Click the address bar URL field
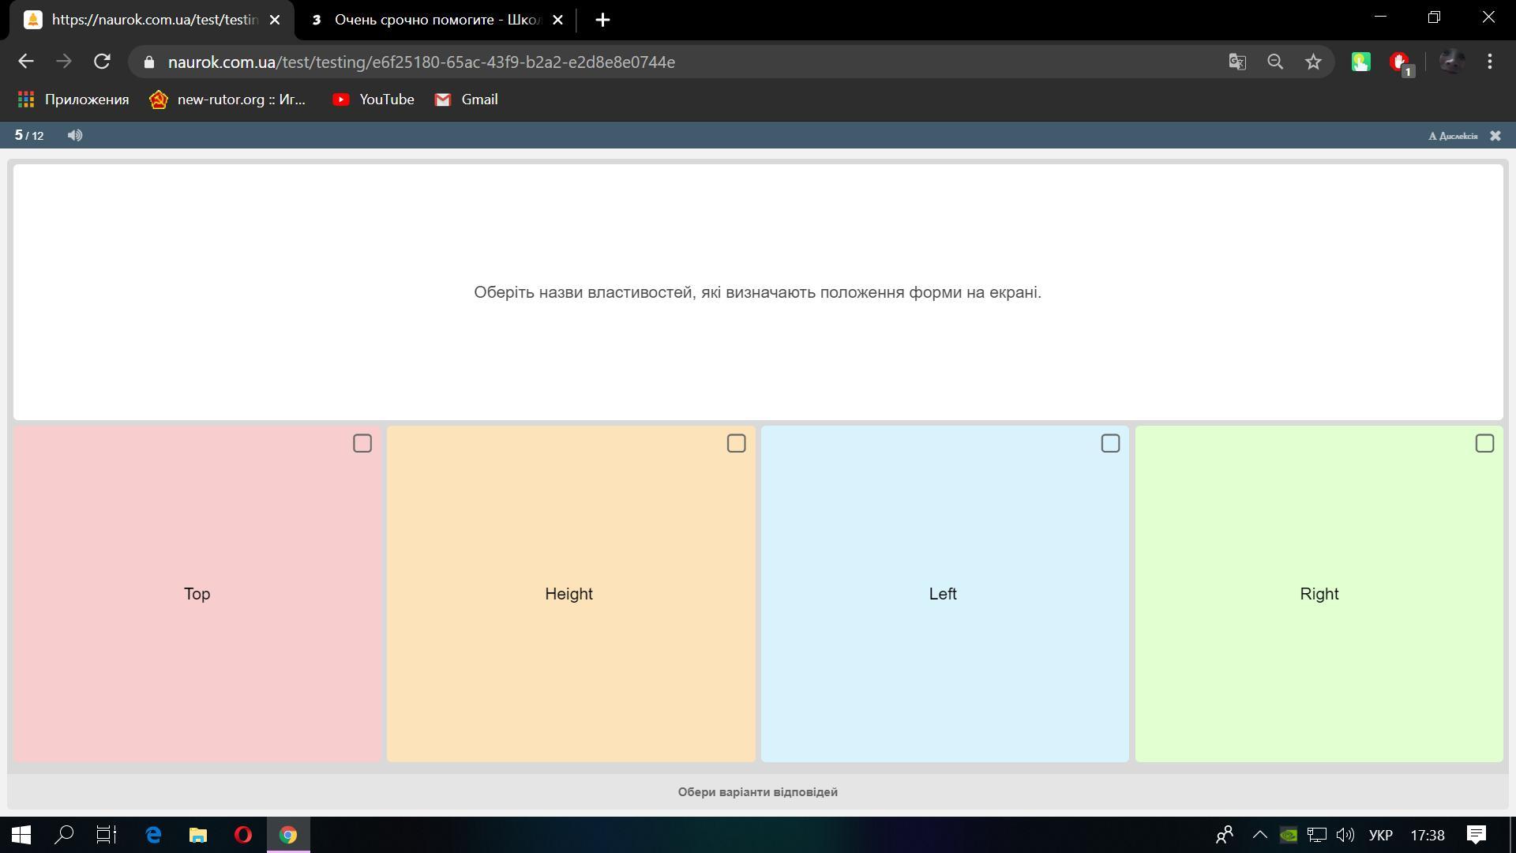The image size is (1516, 853). tap(553, 62)
